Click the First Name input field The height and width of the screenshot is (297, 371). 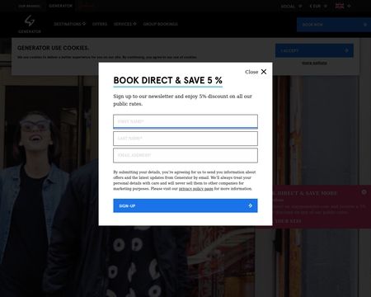pos(185,121)
